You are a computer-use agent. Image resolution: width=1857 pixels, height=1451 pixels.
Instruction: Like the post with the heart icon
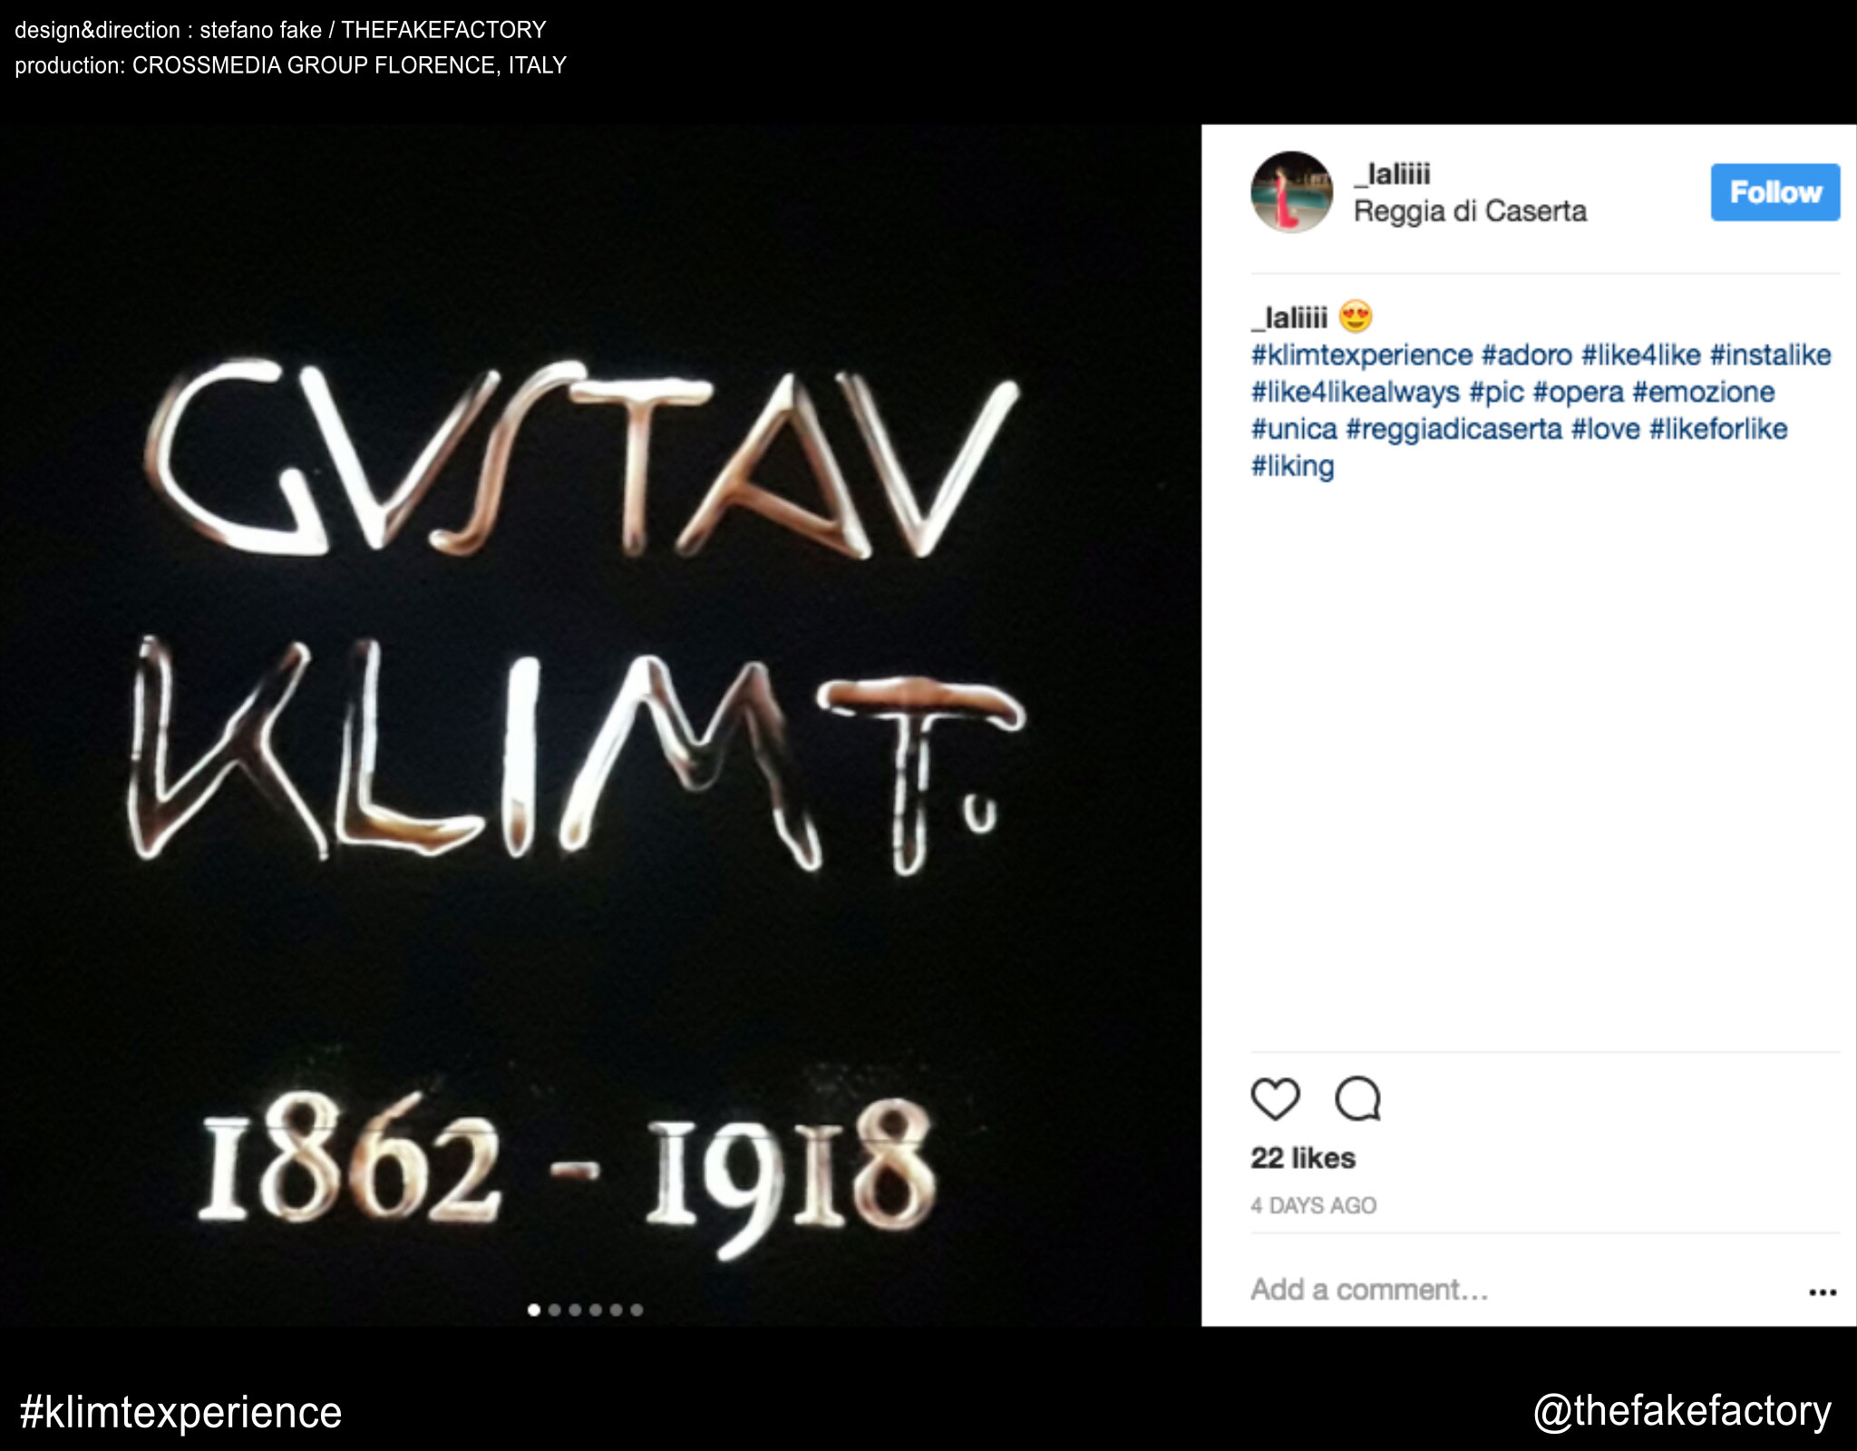pos(1275,1099)
